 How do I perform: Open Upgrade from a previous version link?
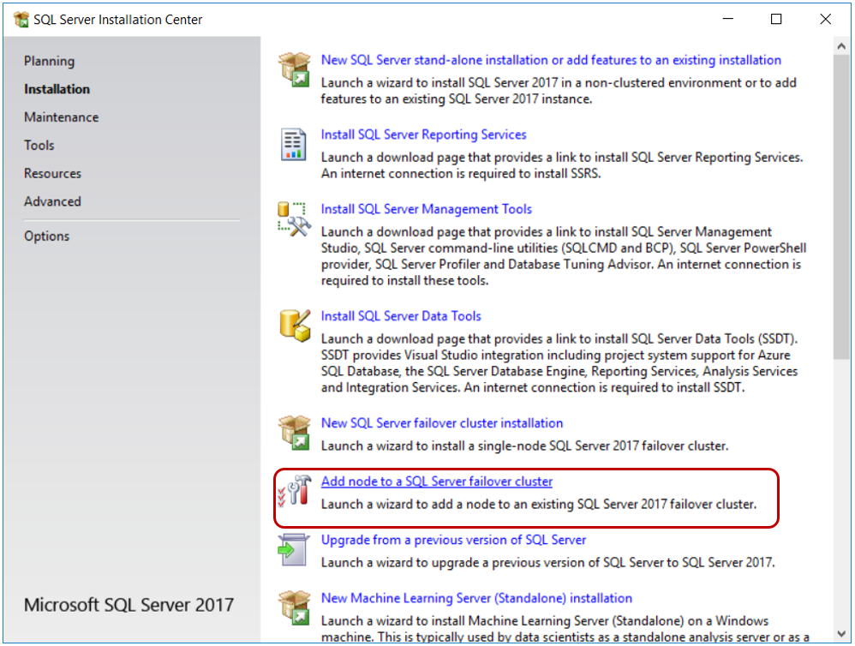453,540
